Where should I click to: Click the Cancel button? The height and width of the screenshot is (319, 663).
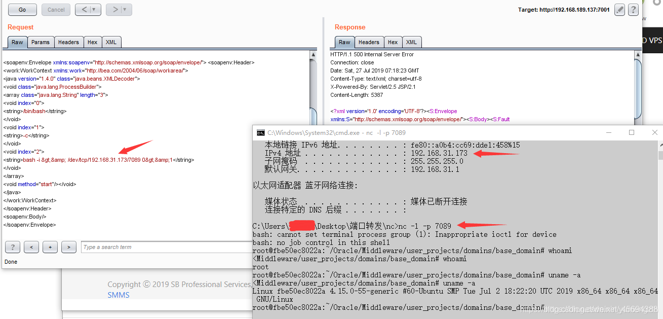[x=56, y=10]
